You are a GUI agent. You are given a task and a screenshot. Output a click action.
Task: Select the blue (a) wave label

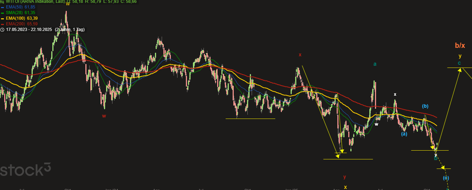[404, 134]
